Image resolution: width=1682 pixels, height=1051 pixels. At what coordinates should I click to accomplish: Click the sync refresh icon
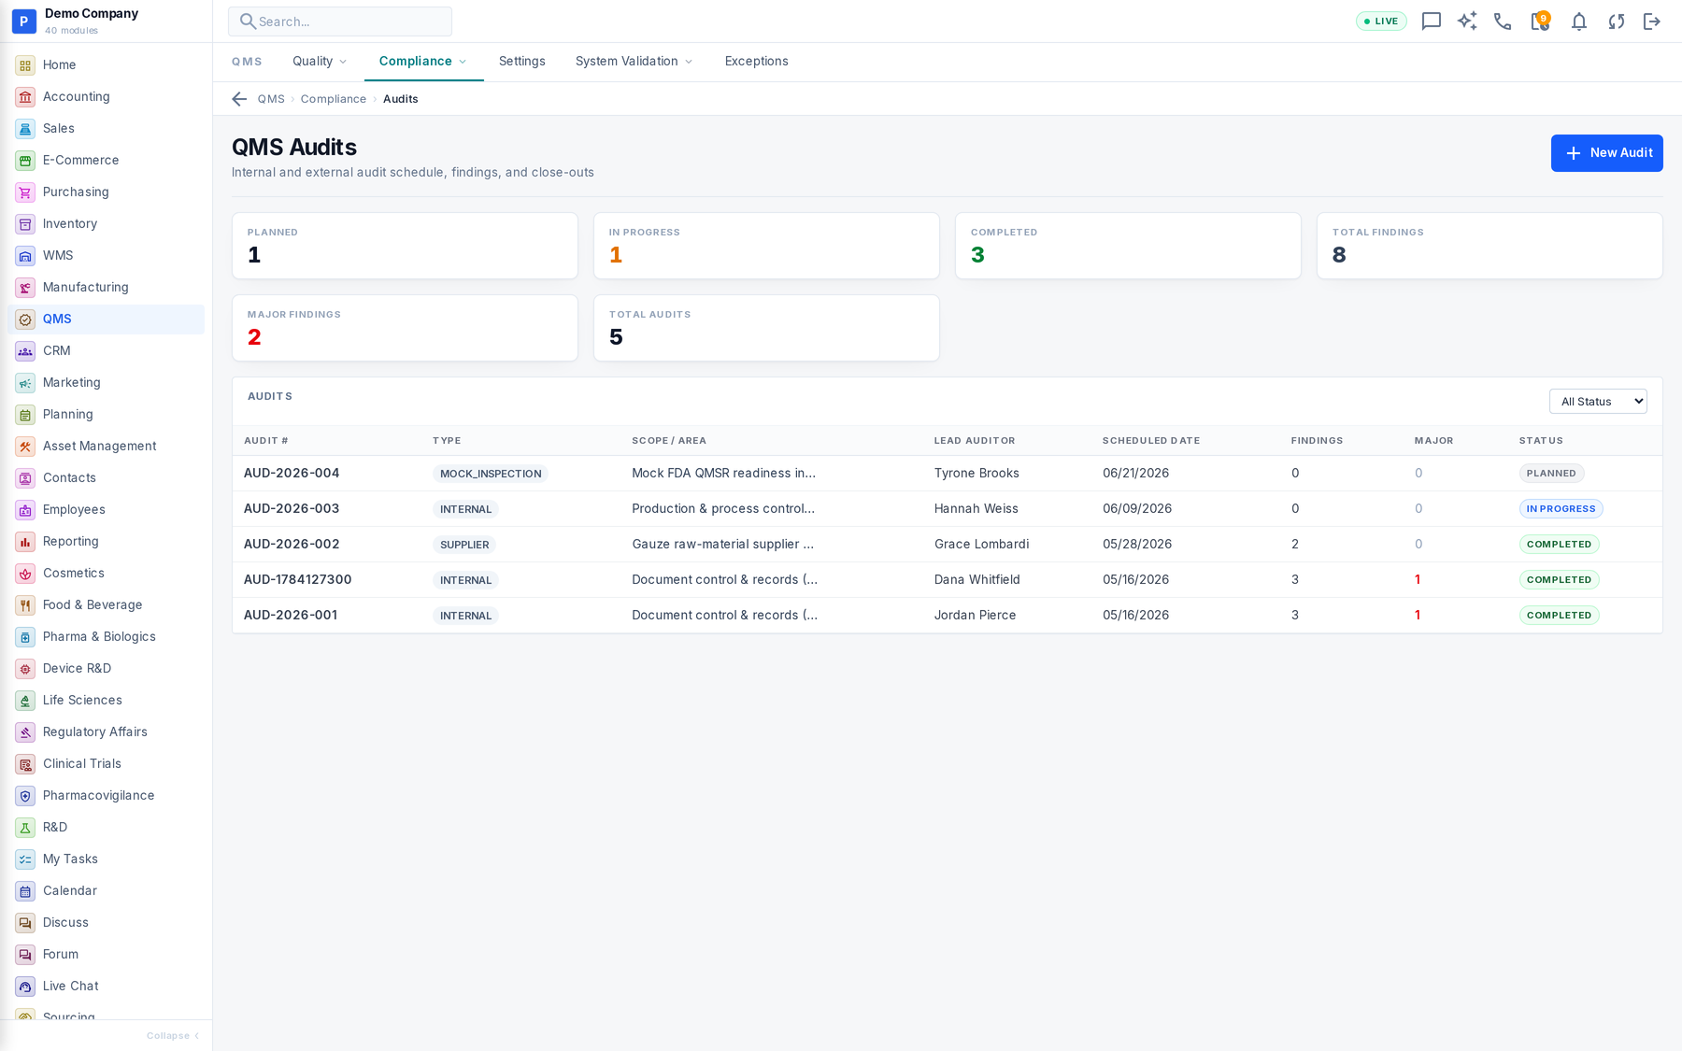1616,21
